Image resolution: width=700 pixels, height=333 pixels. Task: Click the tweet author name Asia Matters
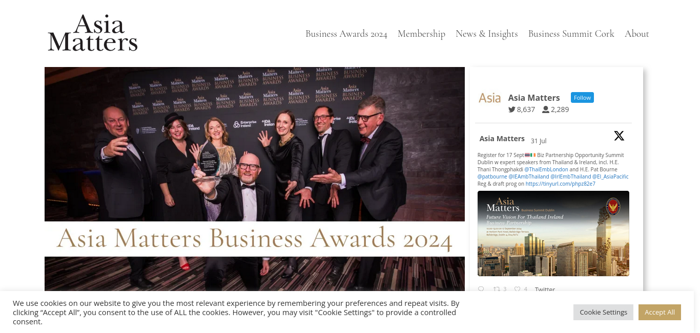[502, 139]
